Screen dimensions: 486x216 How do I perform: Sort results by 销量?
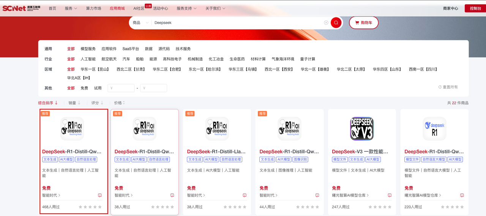74,103
